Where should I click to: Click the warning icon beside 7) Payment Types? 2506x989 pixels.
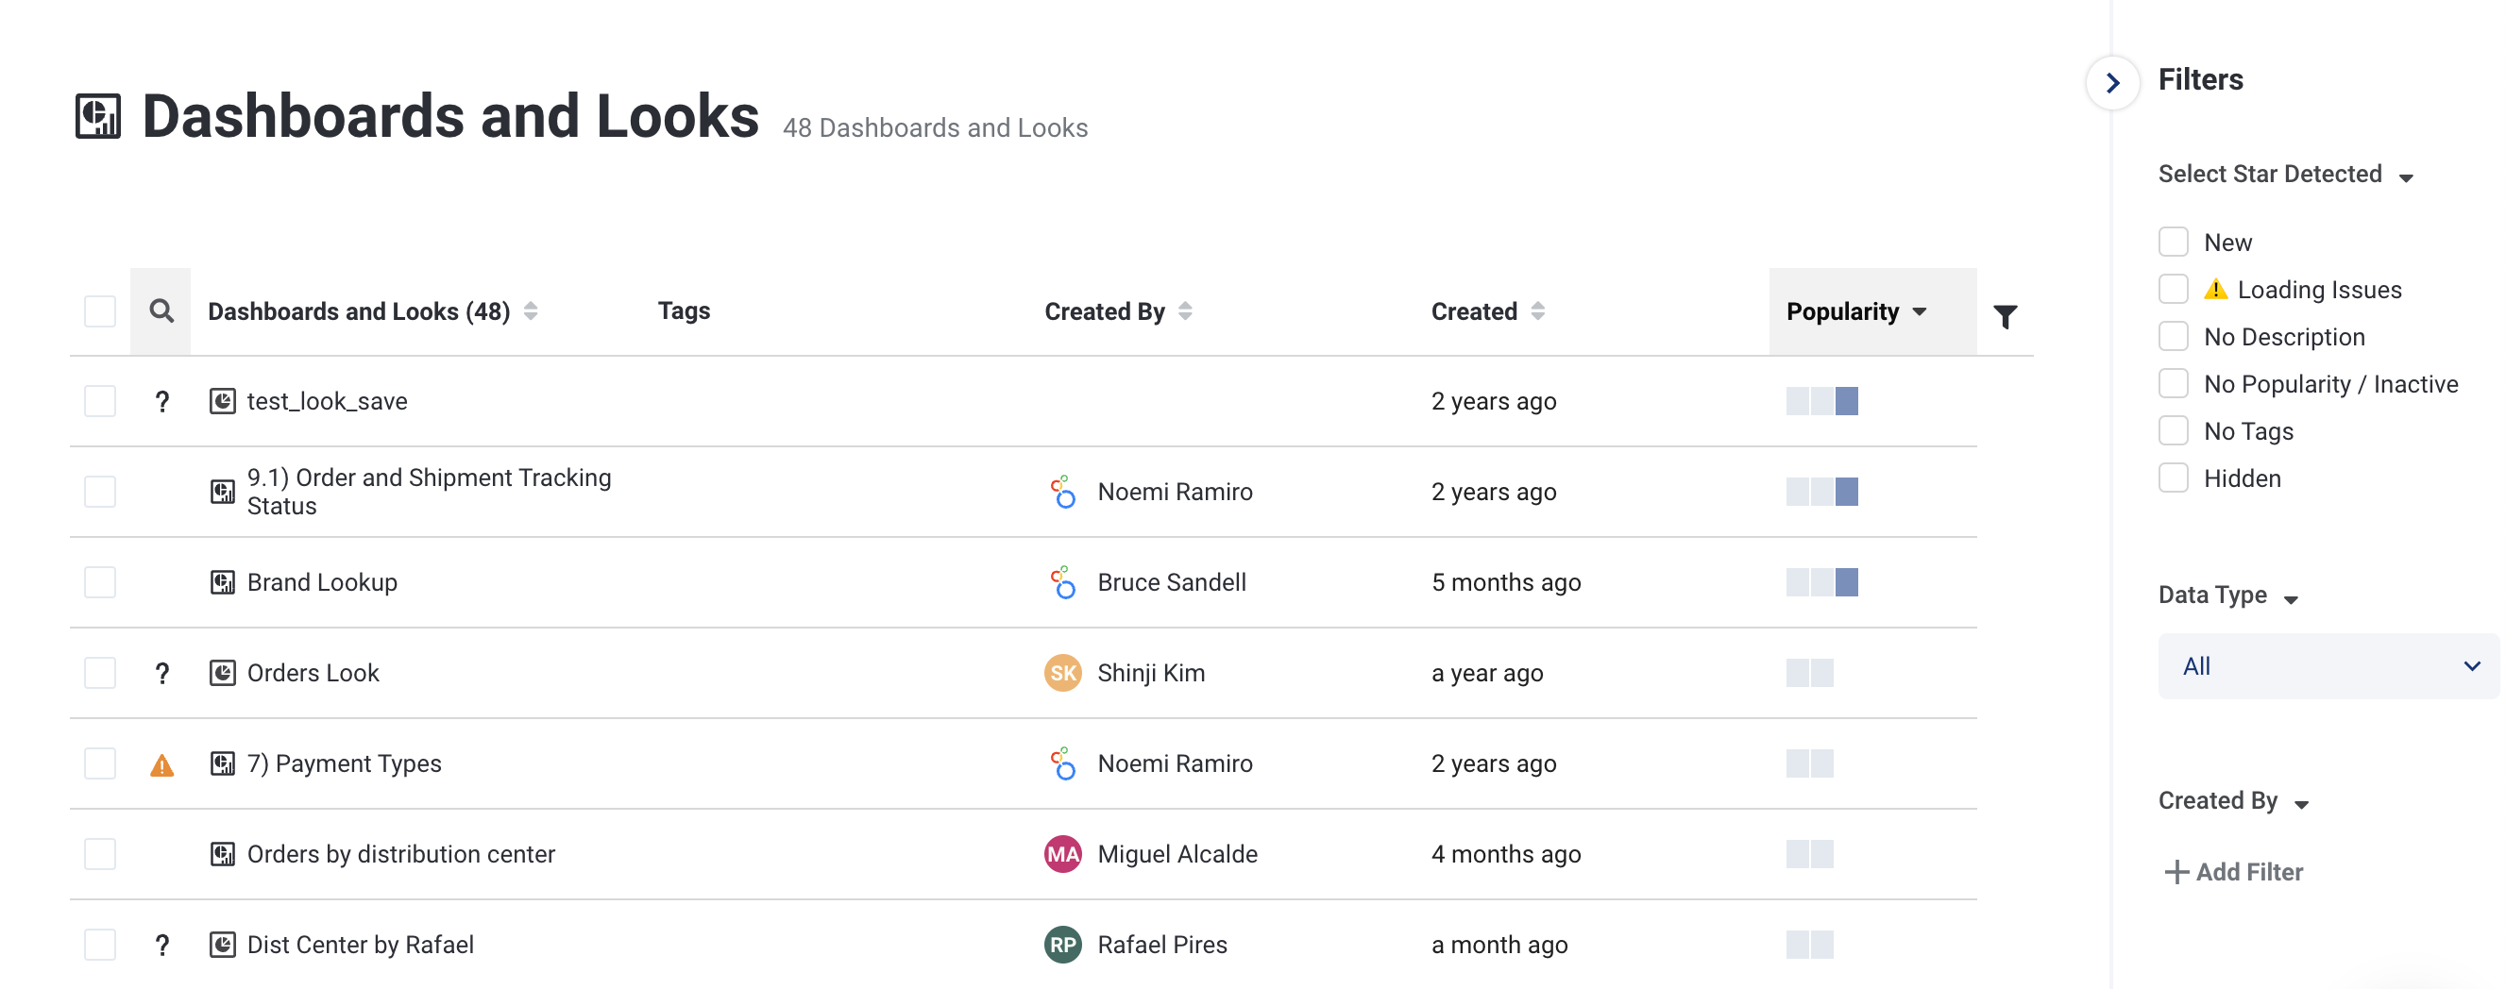(x=161, y=765)
